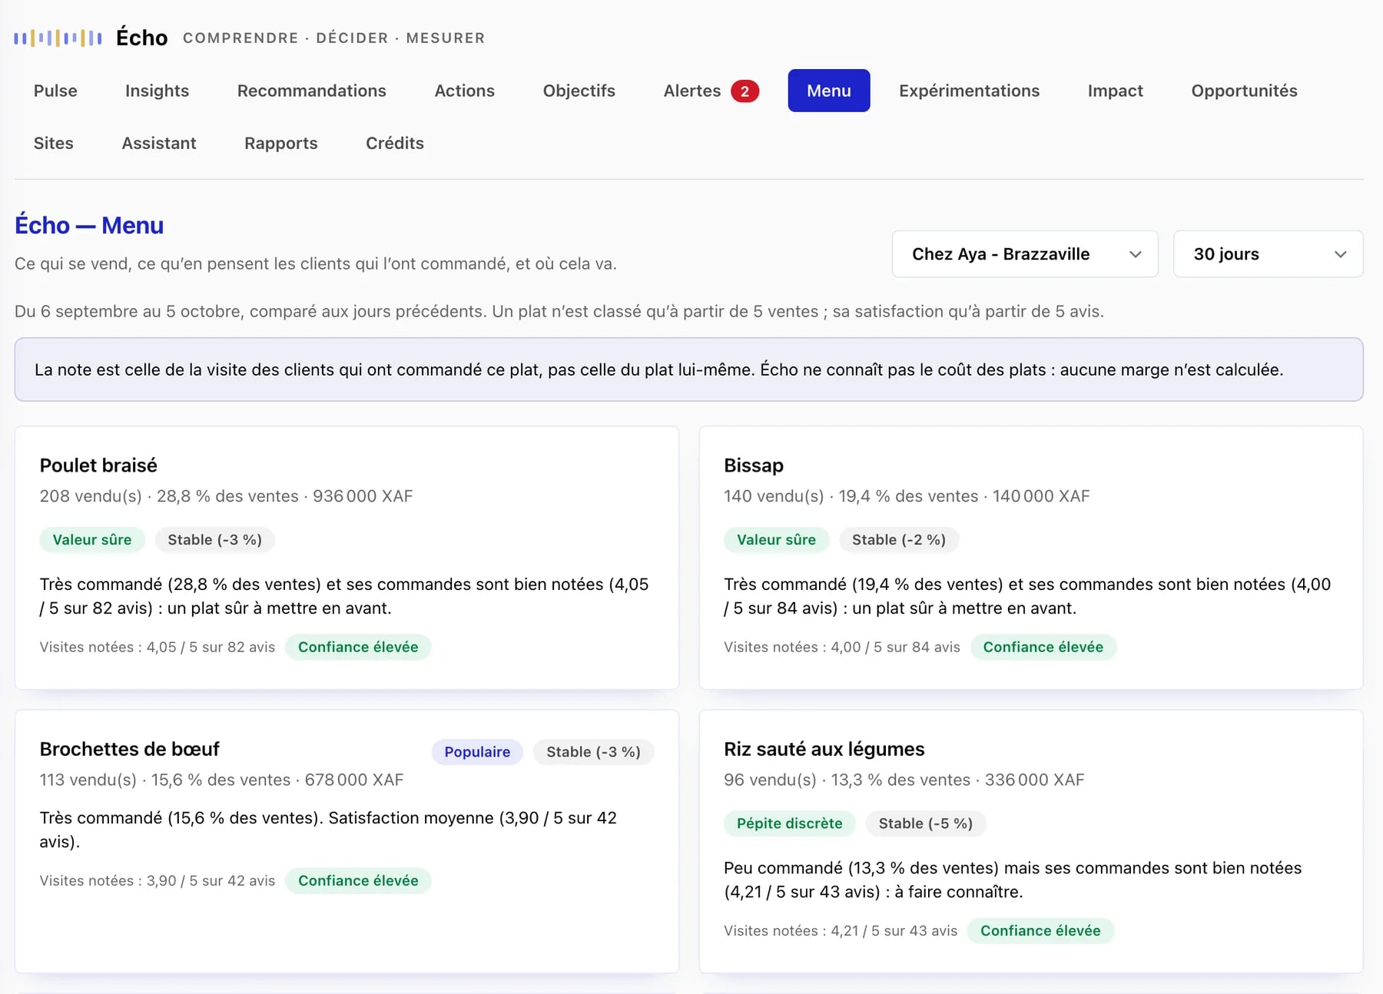Click the red alerts badge showing 2
The width and height of the screenshot is (1383, 994).
745,91
